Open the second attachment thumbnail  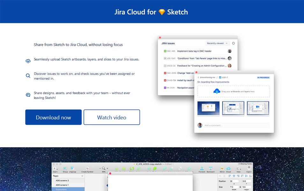tap(233, 108)
